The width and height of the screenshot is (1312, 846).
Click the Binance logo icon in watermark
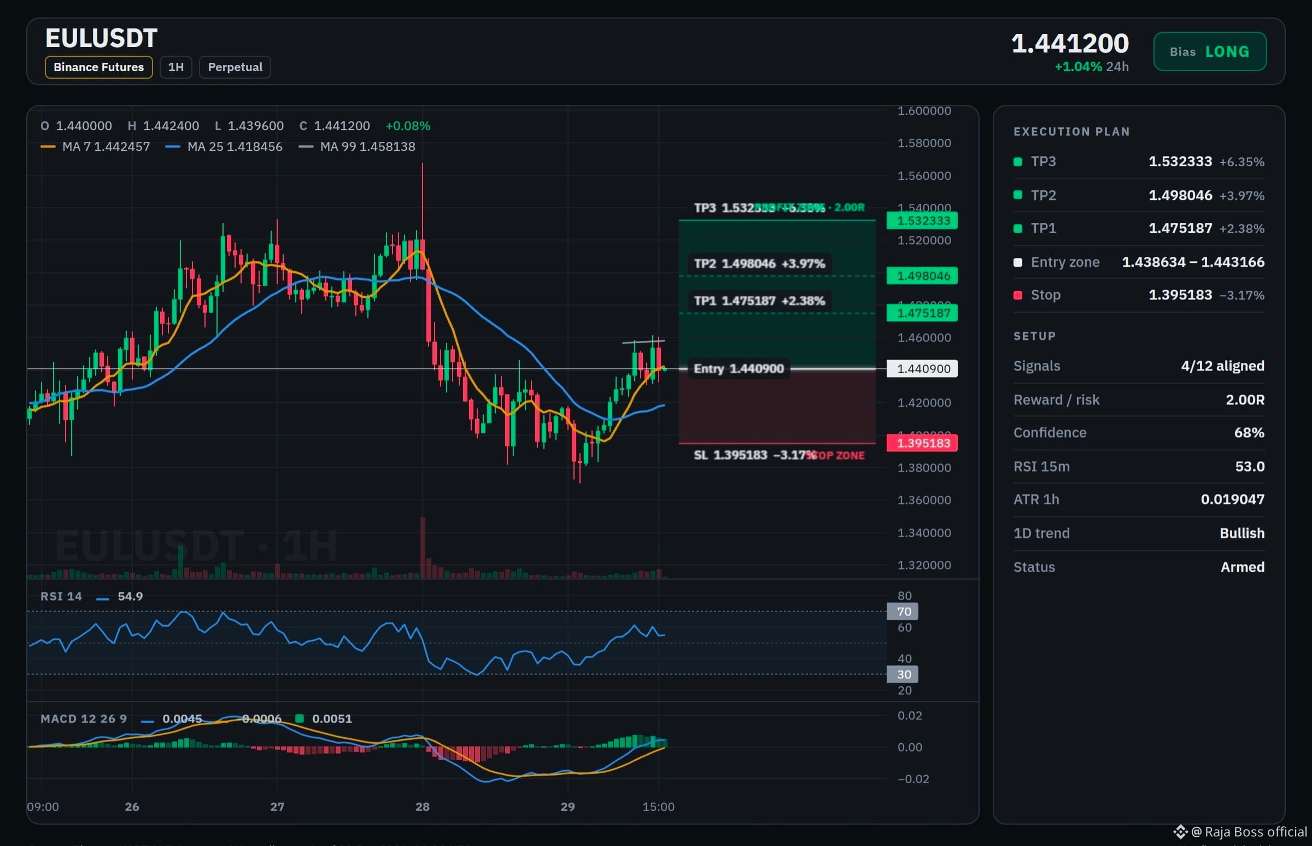pos(1180,832)
